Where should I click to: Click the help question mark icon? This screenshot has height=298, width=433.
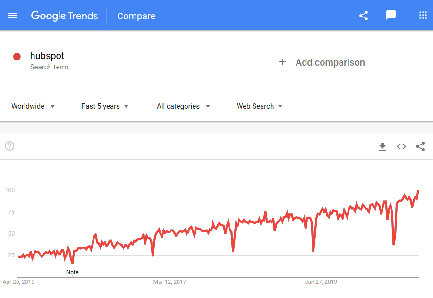9,146
